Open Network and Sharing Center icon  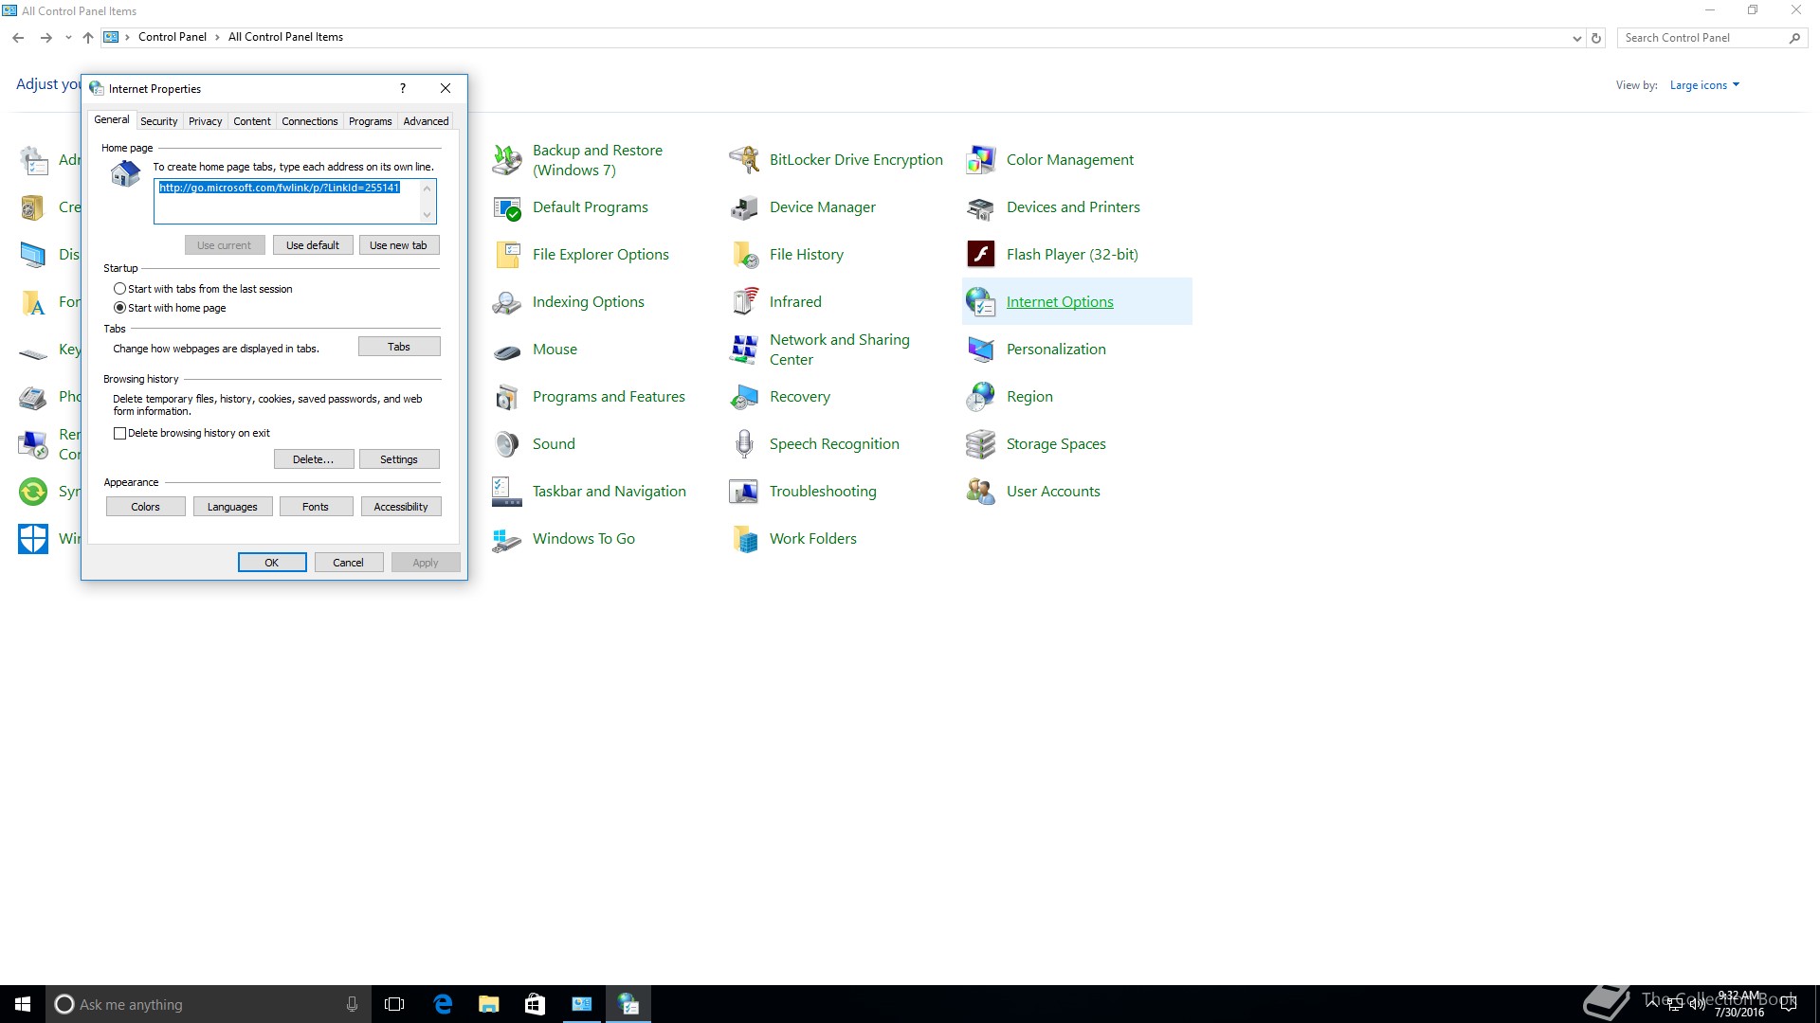[x=744, y=350]
